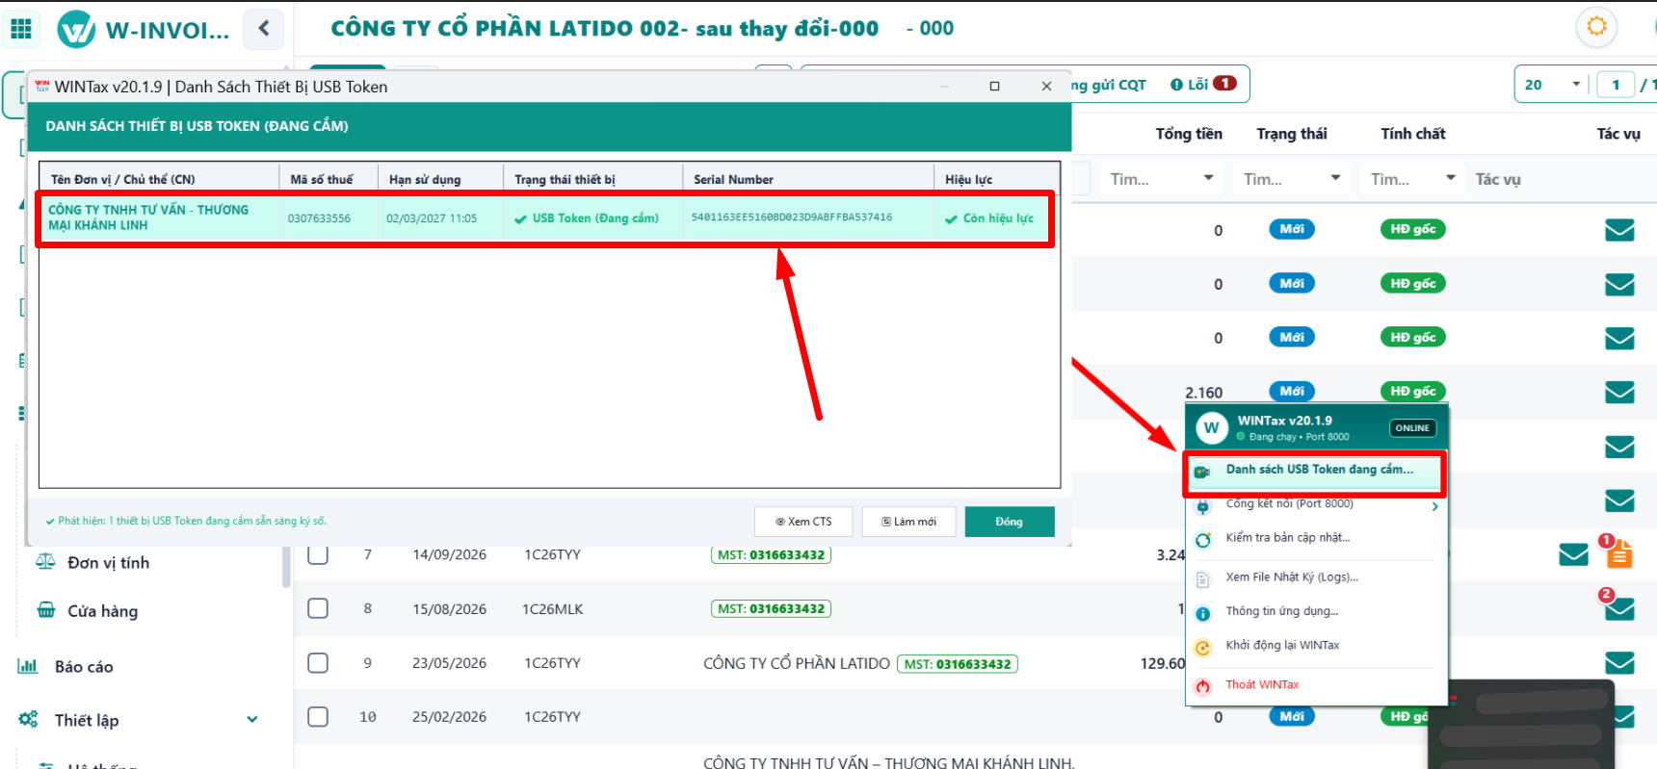
Task: Click the mail icon in first invoice row
Action: click(x=1619, y=230)
